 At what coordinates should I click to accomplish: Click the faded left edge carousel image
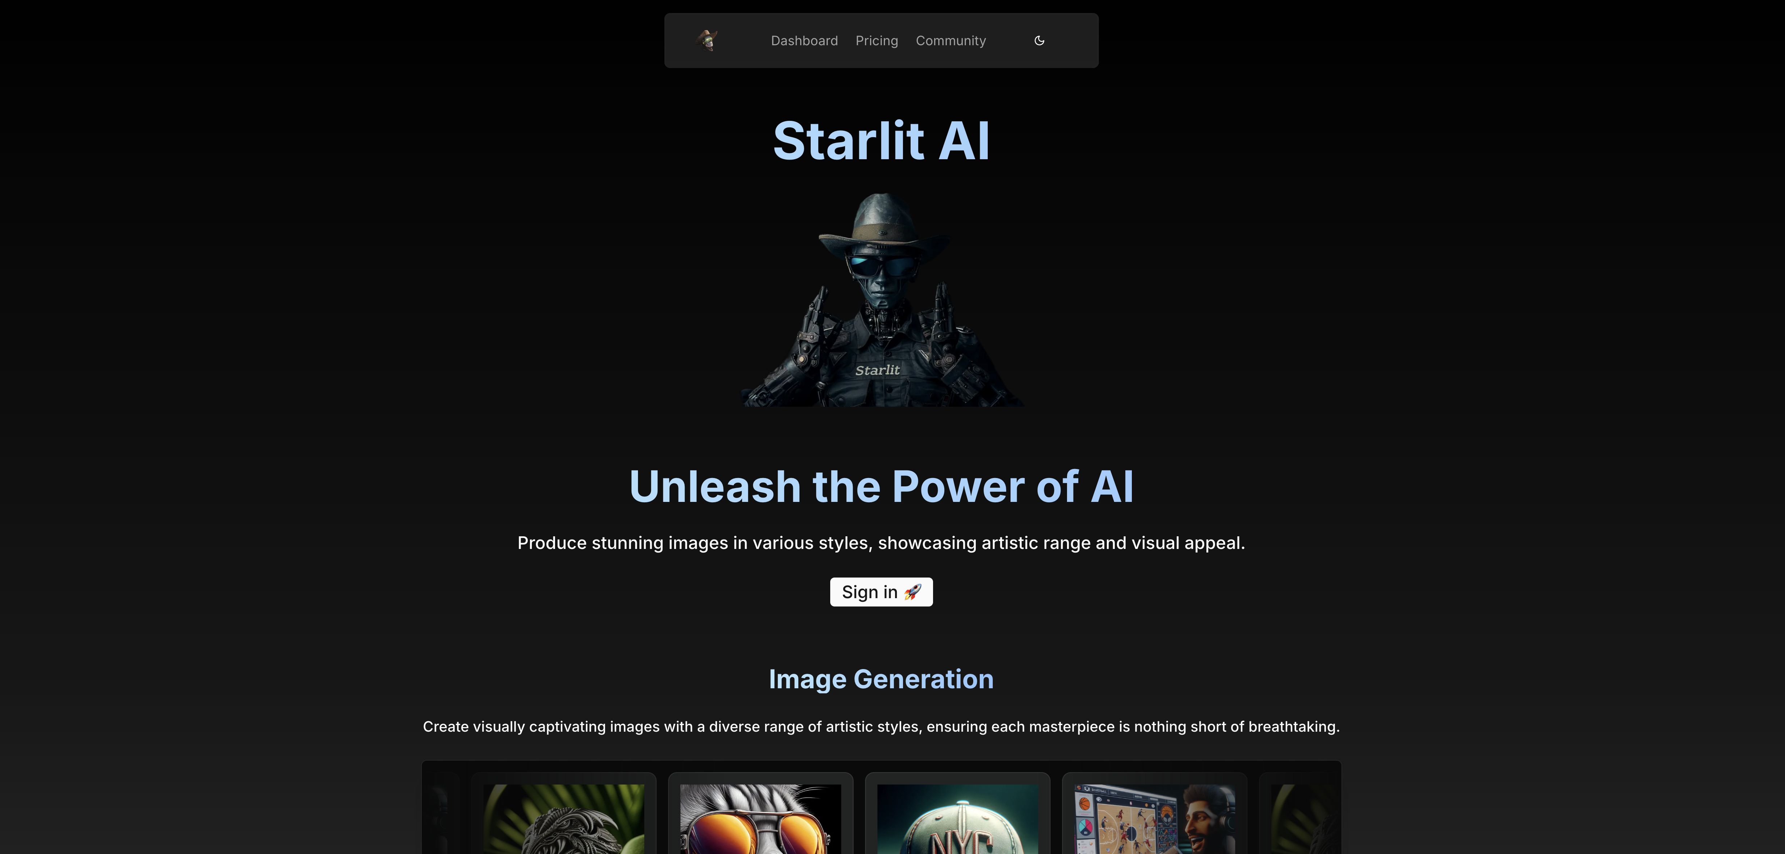click(441, 819)
